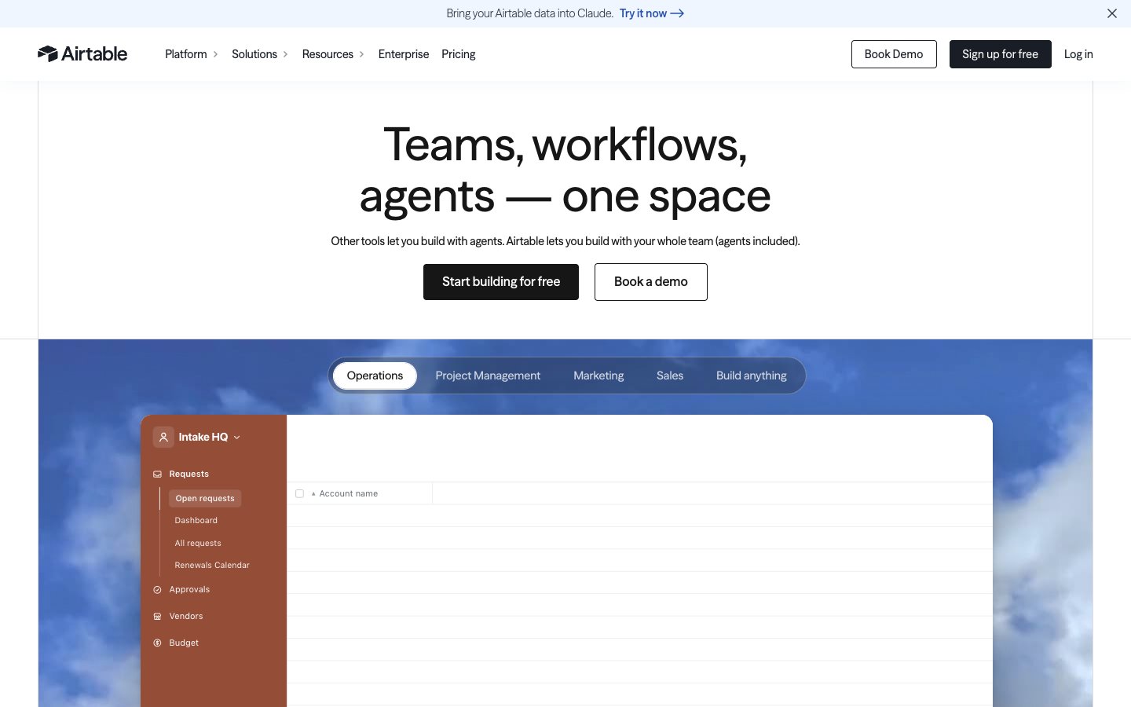
Task: Click the arrow icon after Try it now
Action: (677, 13)
